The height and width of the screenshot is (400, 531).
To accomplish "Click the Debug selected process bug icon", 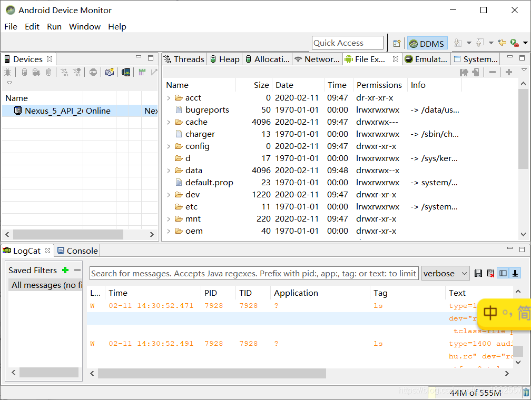I will [x=7, y=72].
